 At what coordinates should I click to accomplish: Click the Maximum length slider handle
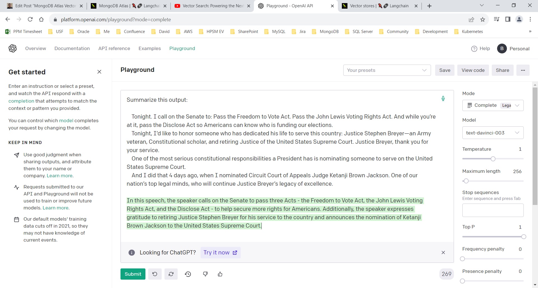[x=466, y=181]
